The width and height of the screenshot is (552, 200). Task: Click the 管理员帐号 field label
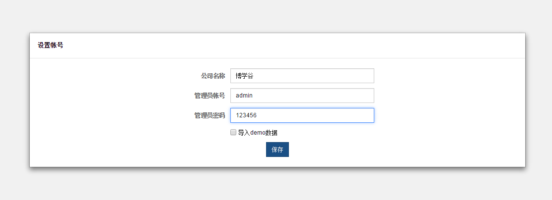click(209, 96)
